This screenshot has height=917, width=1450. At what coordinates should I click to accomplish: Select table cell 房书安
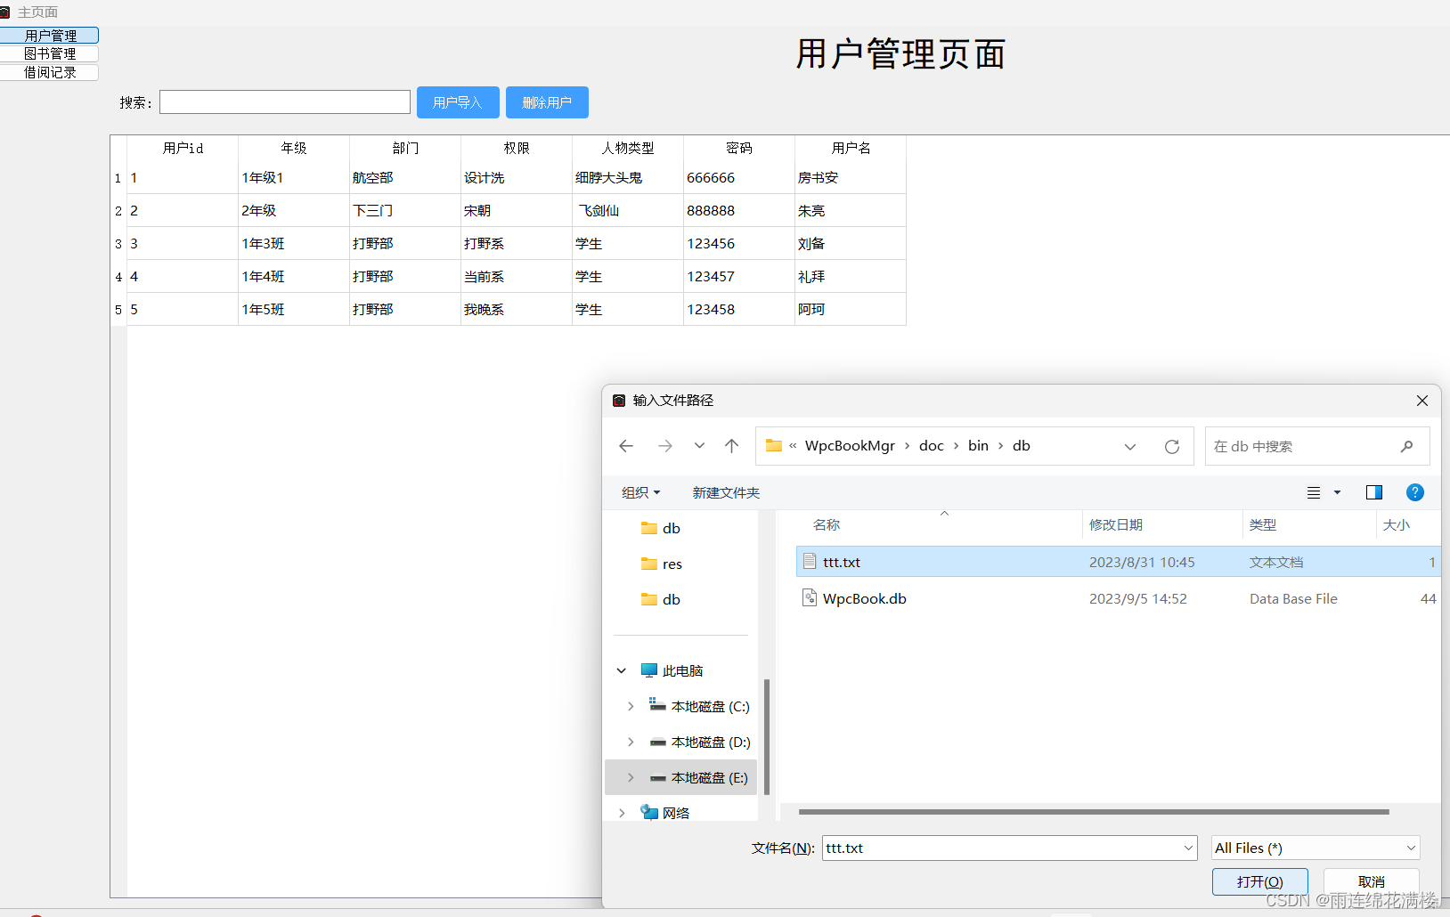coord(851,177)
